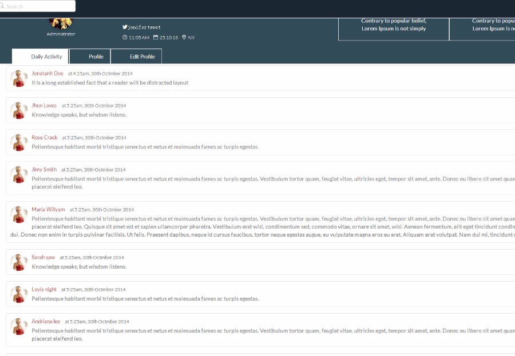Click the location pin icon beside NY

(x=184, y=37)
